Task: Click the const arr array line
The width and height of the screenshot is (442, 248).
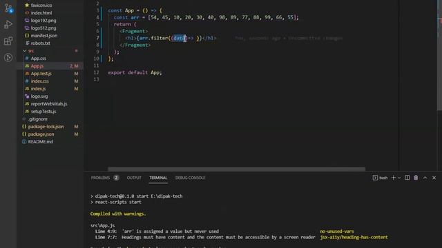Action: pyautogui.click(x=206, y=17)
